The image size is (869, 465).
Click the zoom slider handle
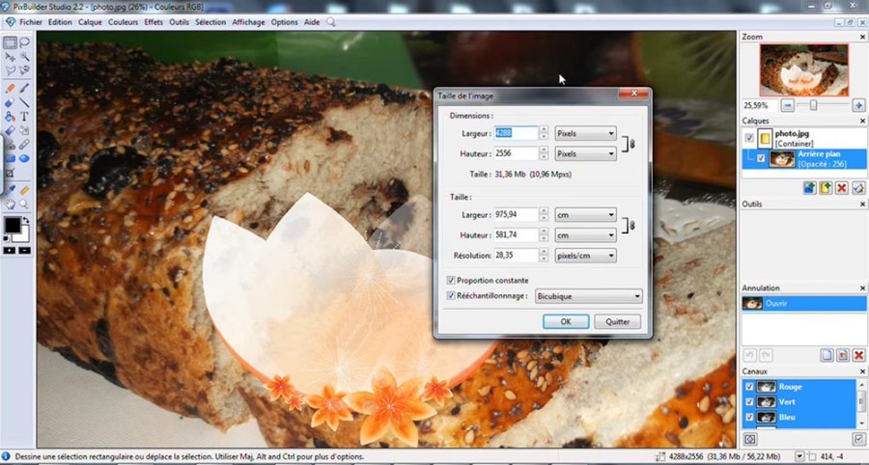(x=814, y=105)
